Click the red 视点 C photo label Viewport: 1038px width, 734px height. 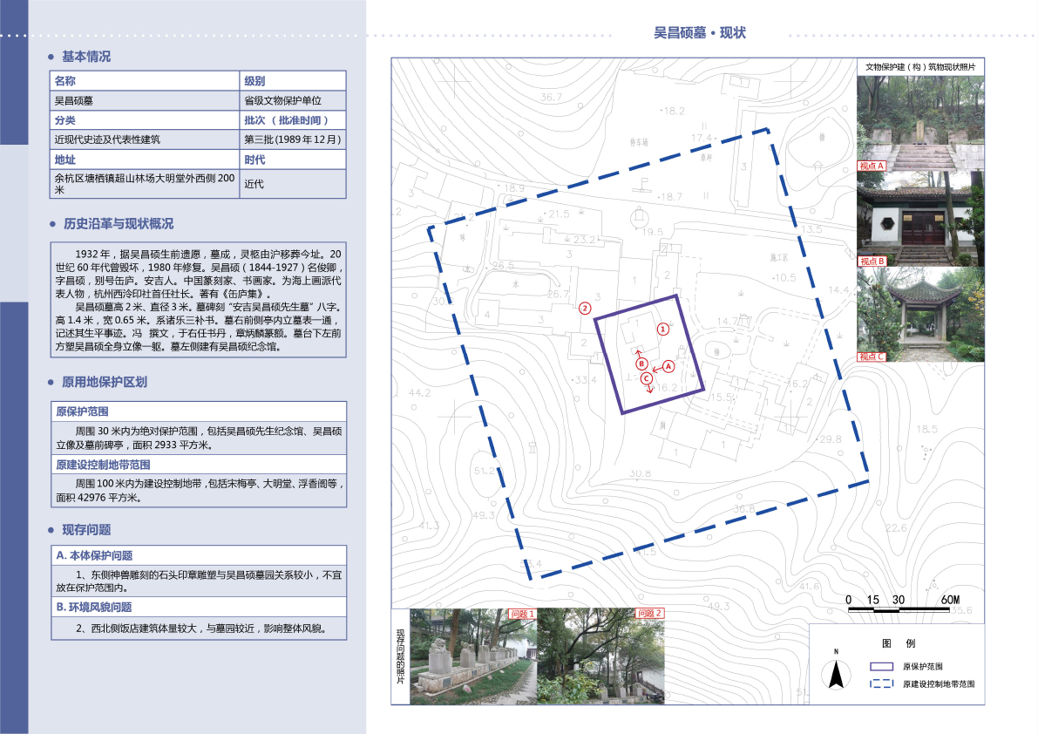point(872,357)
